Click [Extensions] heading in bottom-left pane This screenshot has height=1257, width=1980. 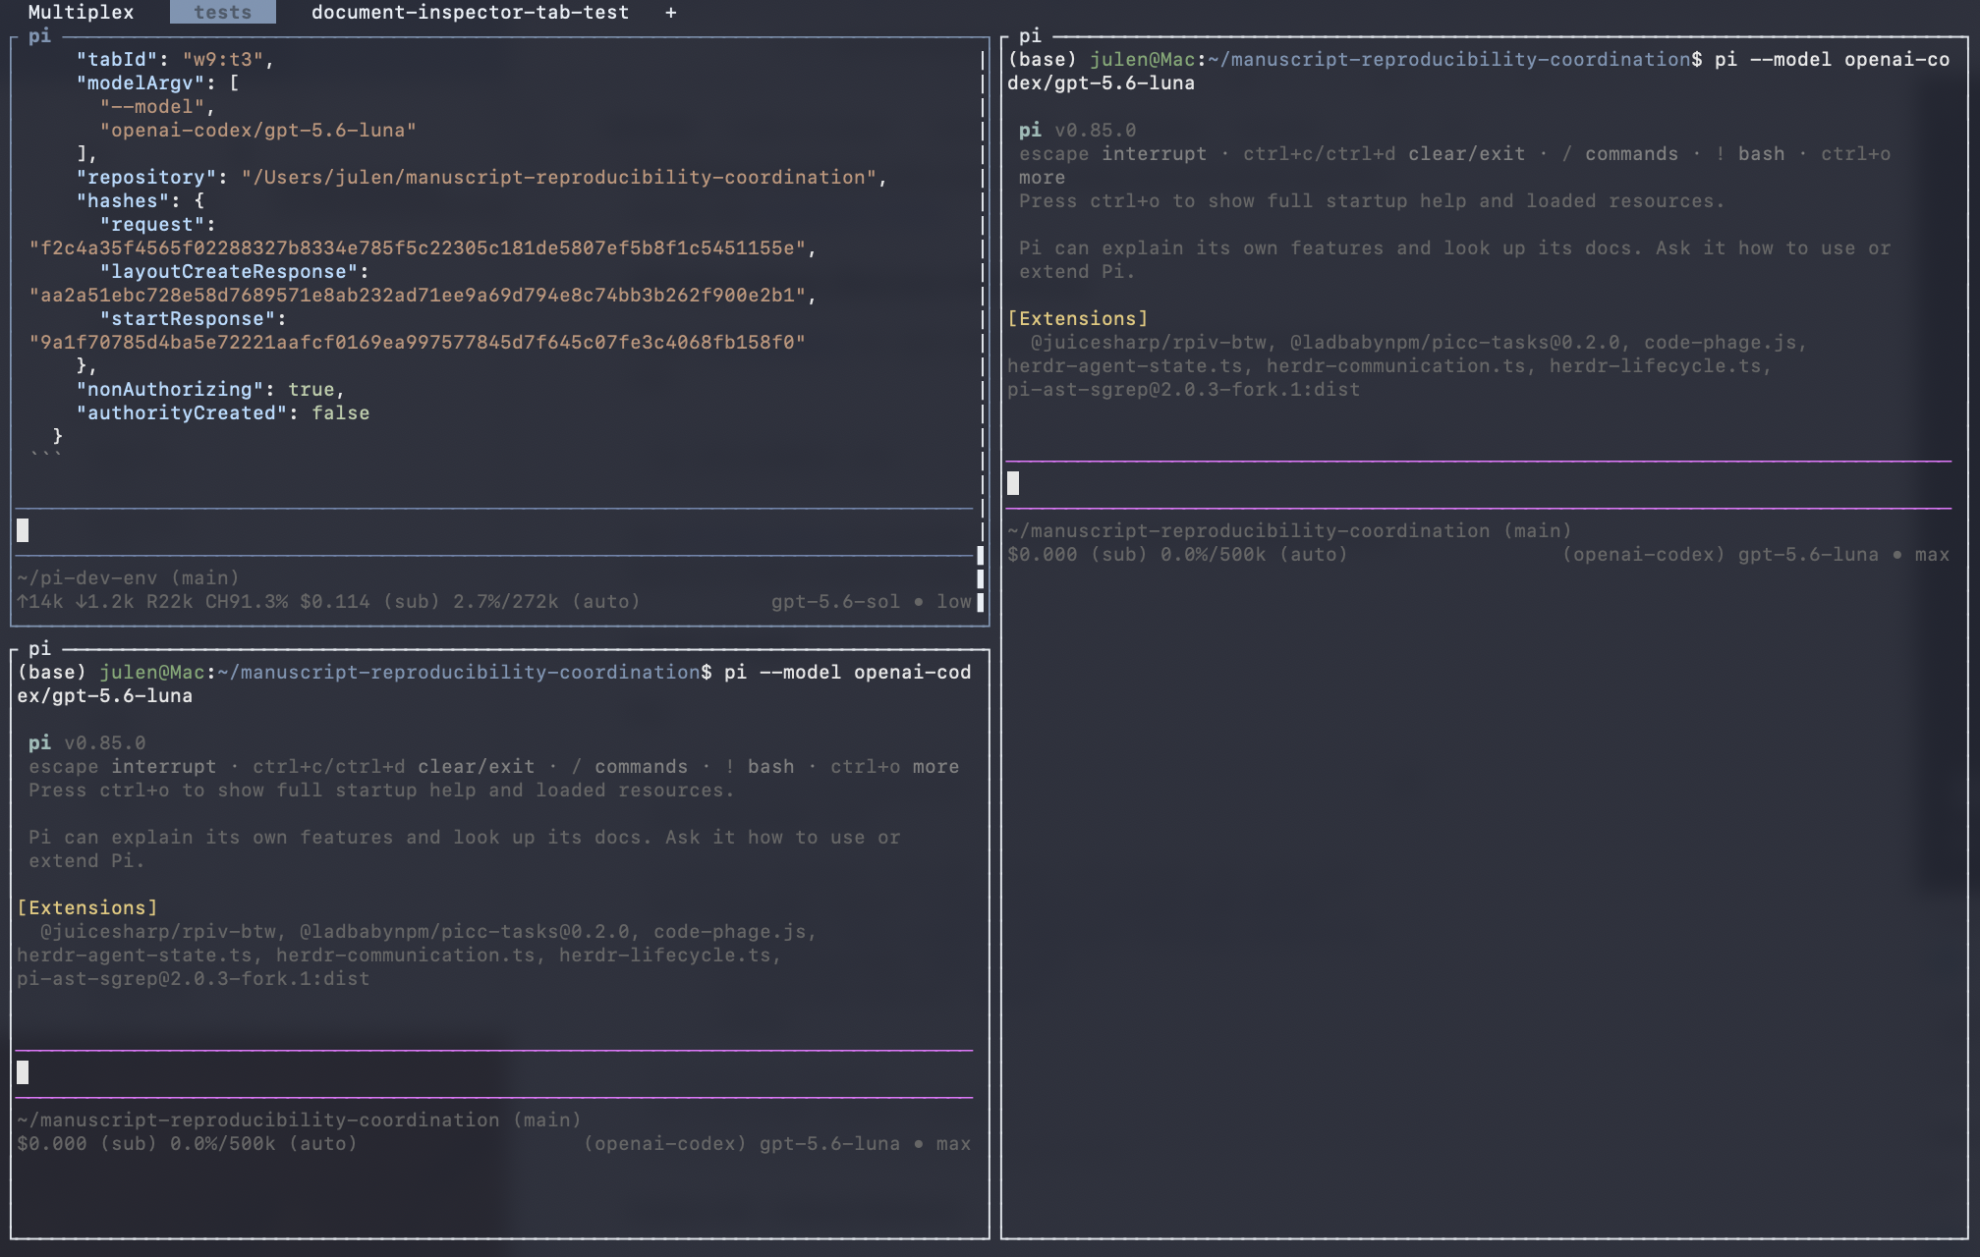[86, 908]
